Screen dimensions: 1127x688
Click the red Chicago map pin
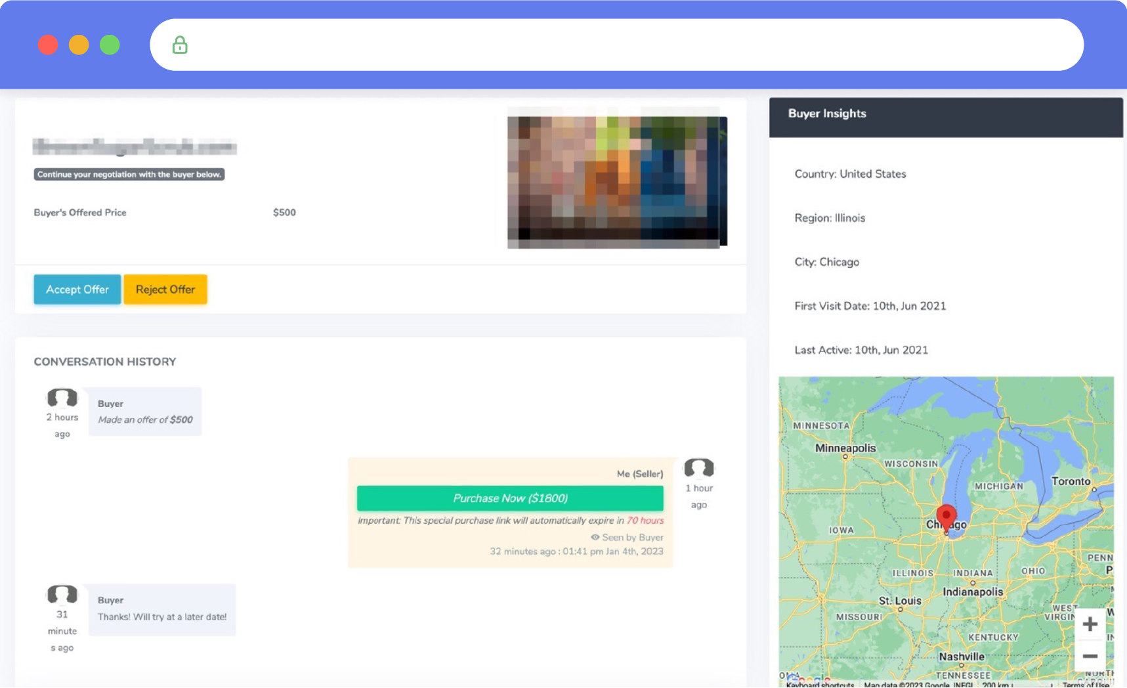tap(946, 517)
